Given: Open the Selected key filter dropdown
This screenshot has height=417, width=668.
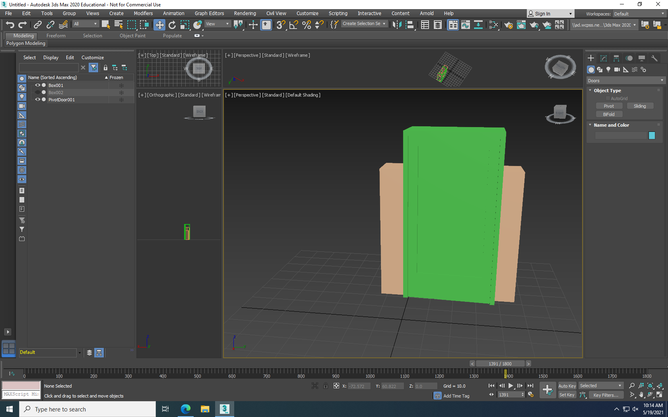Looking at the screenshot, I should click(600, 386).
